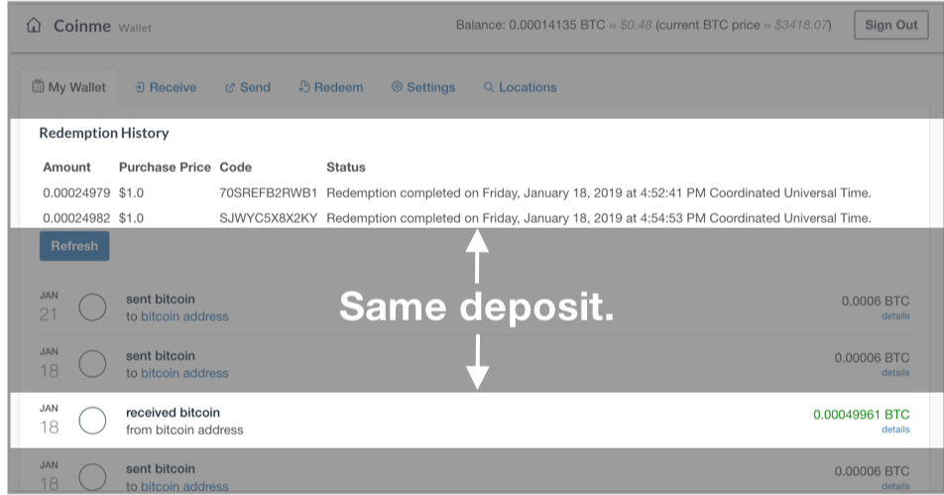Click the circle icon for received bitcoin row
The width and height of the screenshot is (944, 495).
[x=92, y=421]
